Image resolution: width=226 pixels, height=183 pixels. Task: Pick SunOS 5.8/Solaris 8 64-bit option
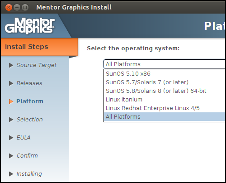pyautogui.click(x=165, y=91)
